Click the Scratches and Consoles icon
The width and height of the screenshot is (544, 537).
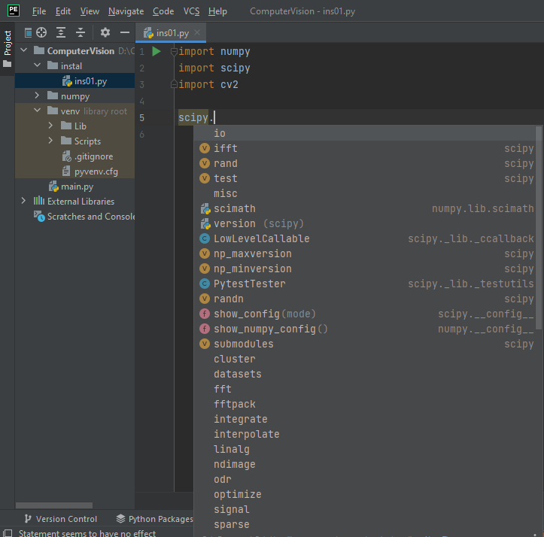coord(39,216)
